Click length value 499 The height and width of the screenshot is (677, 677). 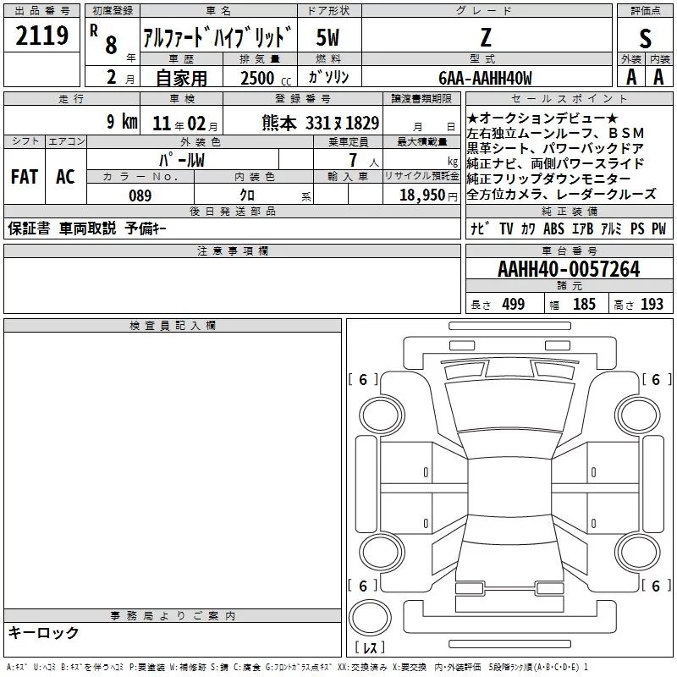pos(514,305)
